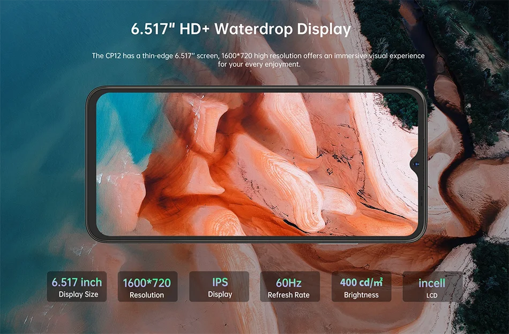
Task: Select the 6.517 inch Display Size badge
Action: (x=77, y=287)
